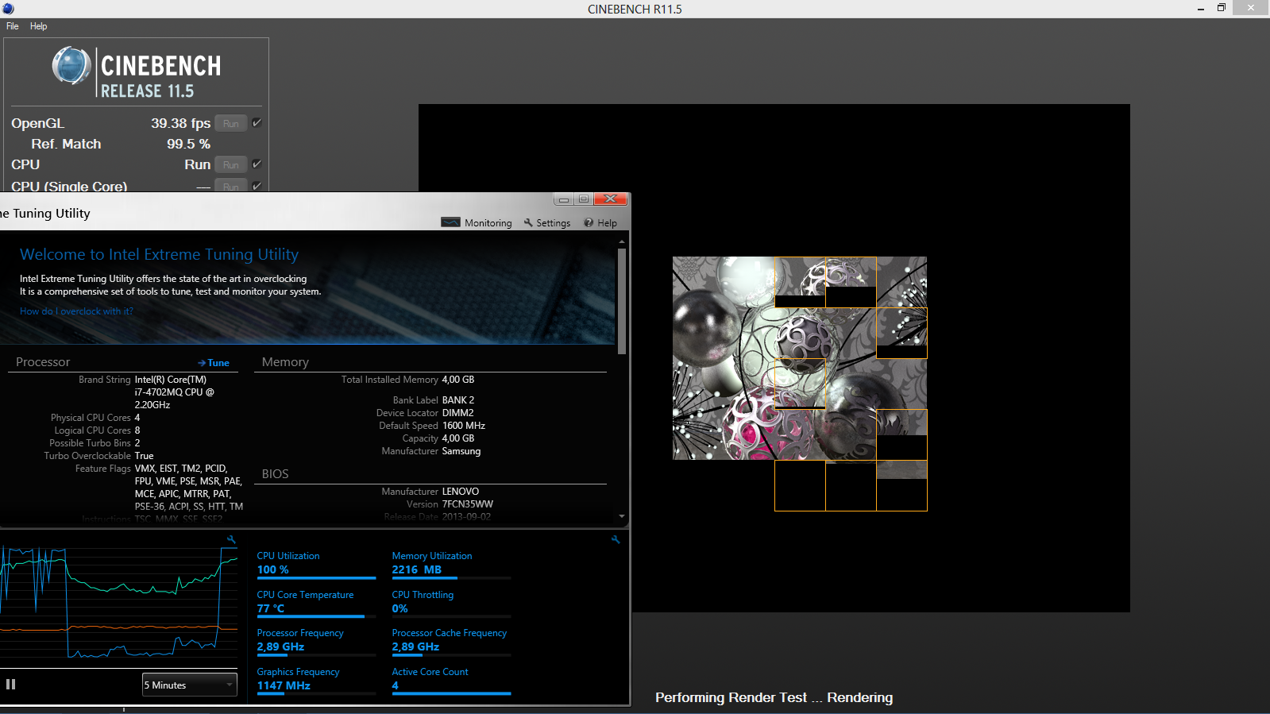Image resolution: width=1270 pixels, height=714 pixels.
Task: Click the Total Installed Memory 4,00 GB value
Action: (x=458, y=380)
